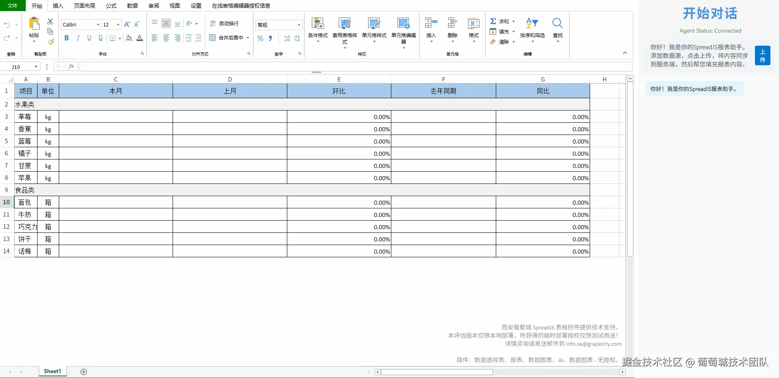Toggle Wrap Text (自动换行)

(224, 23)
